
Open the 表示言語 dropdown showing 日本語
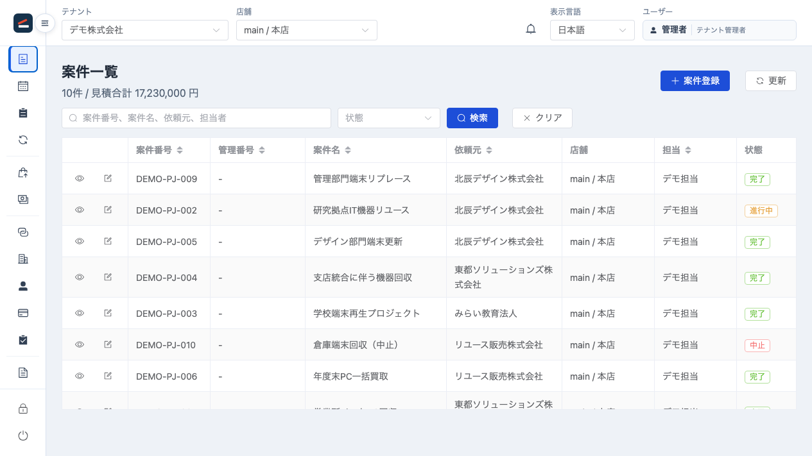pos(592,30)
